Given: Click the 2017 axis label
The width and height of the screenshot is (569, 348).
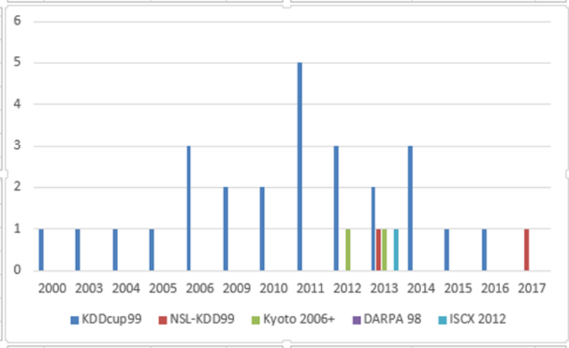Looking at the screenshot, I should pyautogui.click(x=531, y=288).
